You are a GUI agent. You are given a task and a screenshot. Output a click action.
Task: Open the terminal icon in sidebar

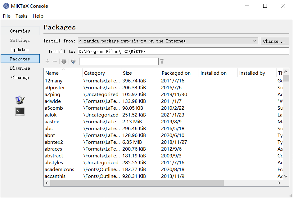coord(20,112)
